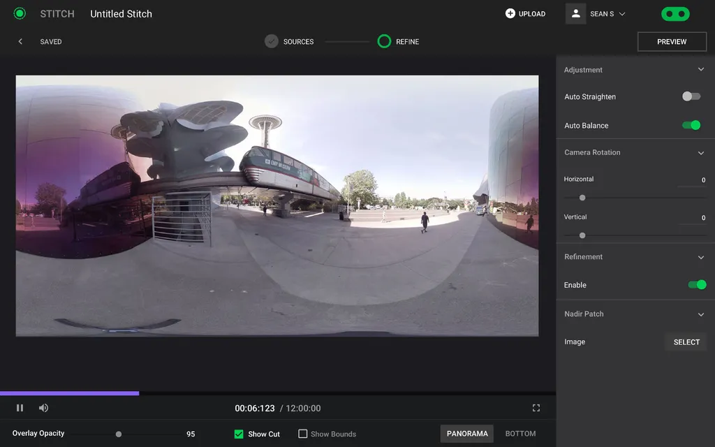The height and width of the screenshot is (447, 715).
Task: Click the Upload plus icon
Action: [510, 13]
